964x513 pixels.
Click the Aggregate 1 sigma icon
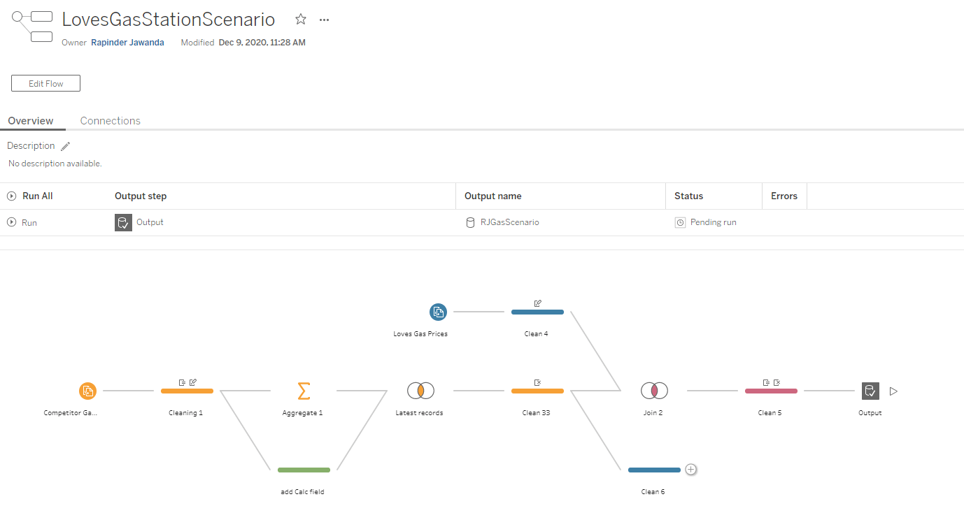point(303,391)
